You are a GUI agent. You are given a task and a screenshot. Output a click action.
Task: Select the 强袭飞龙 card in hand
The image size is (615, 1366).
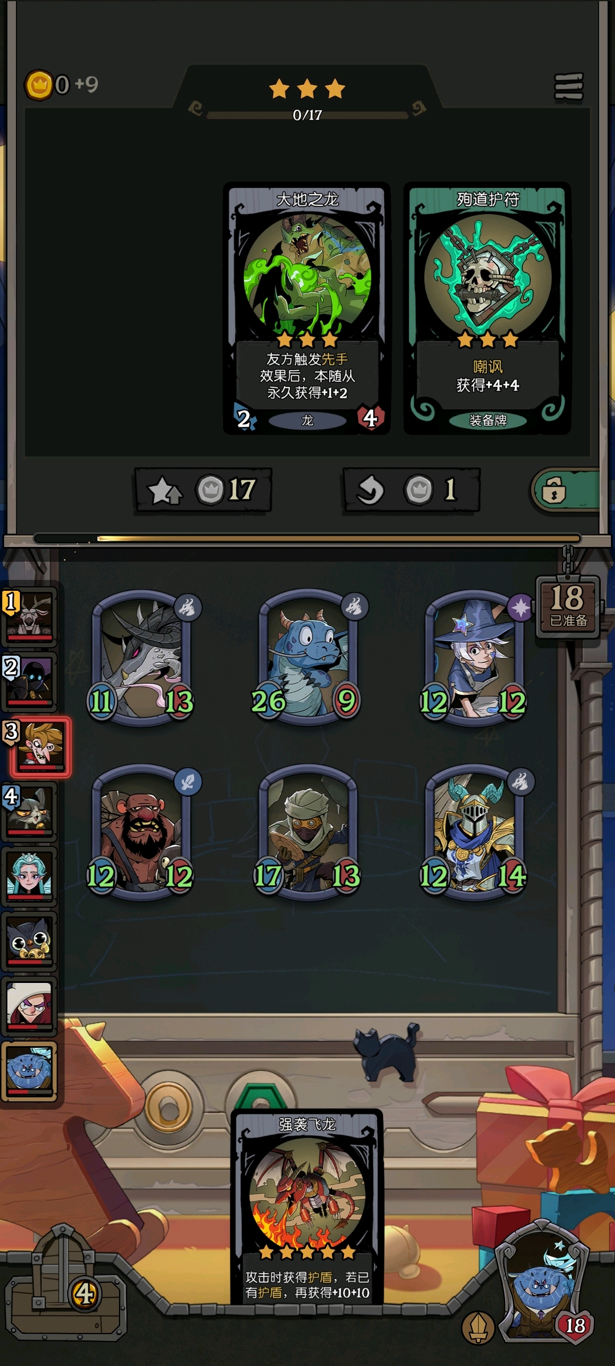click(307, 1207)
